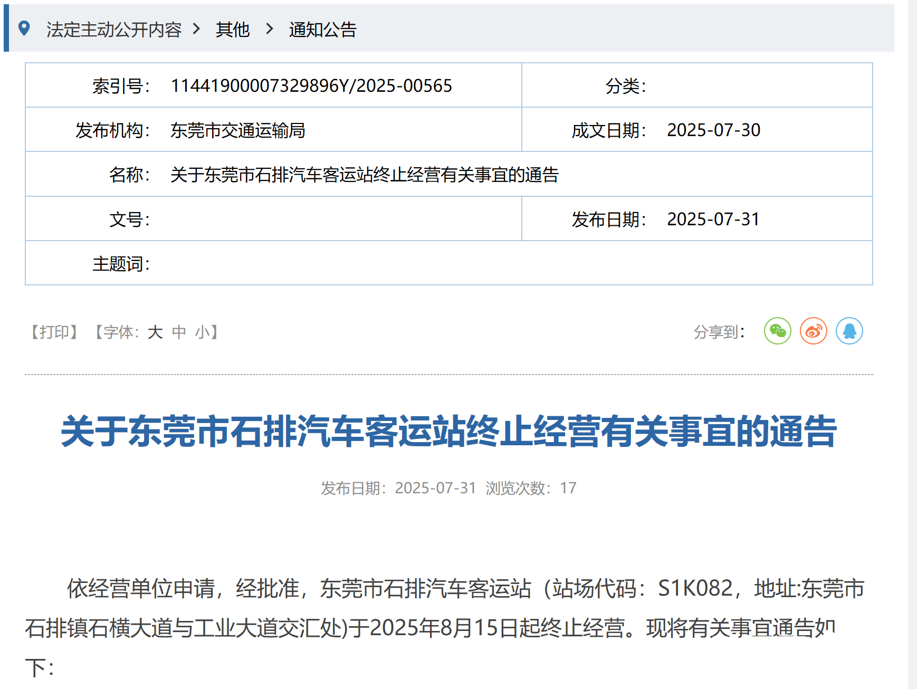Click 发布日期 value 2025-07-31 in table

tap(713, 219)
